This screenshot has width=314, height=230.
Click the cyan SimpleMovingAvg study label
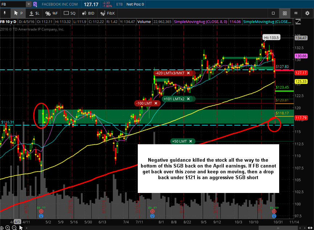click(x=267, y=22)
